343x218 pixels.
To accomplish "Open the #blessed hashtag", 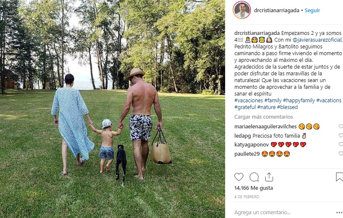I will point(287,107).
